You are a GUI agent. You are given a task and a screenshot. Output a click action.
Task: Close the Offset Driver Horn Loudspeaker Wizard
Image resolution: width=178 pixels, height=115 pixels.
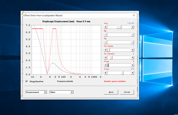tap(134, 15)
